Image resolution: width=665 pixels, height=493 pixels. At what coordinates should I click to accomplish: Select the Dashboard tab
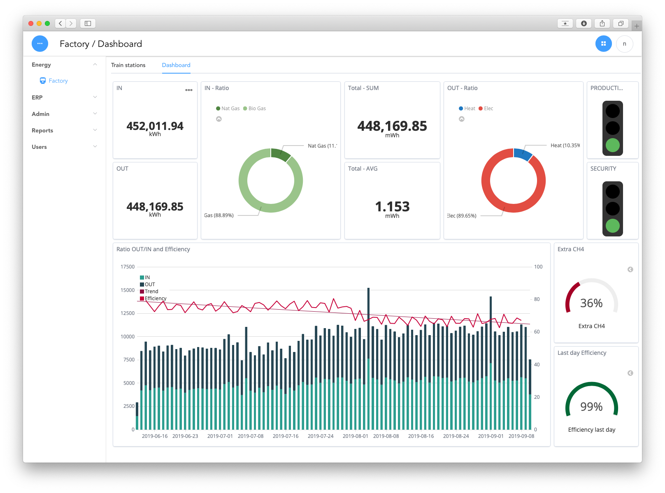tap(176, 65)
